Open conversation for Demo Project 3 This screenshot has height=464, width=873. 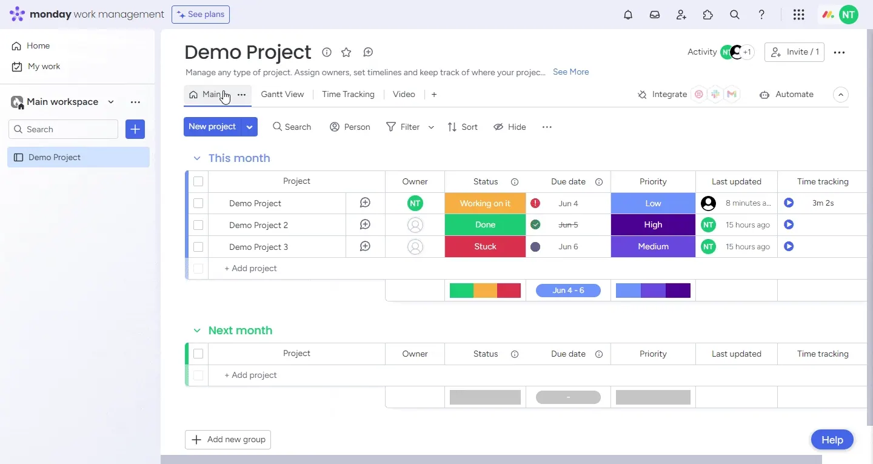365,246
